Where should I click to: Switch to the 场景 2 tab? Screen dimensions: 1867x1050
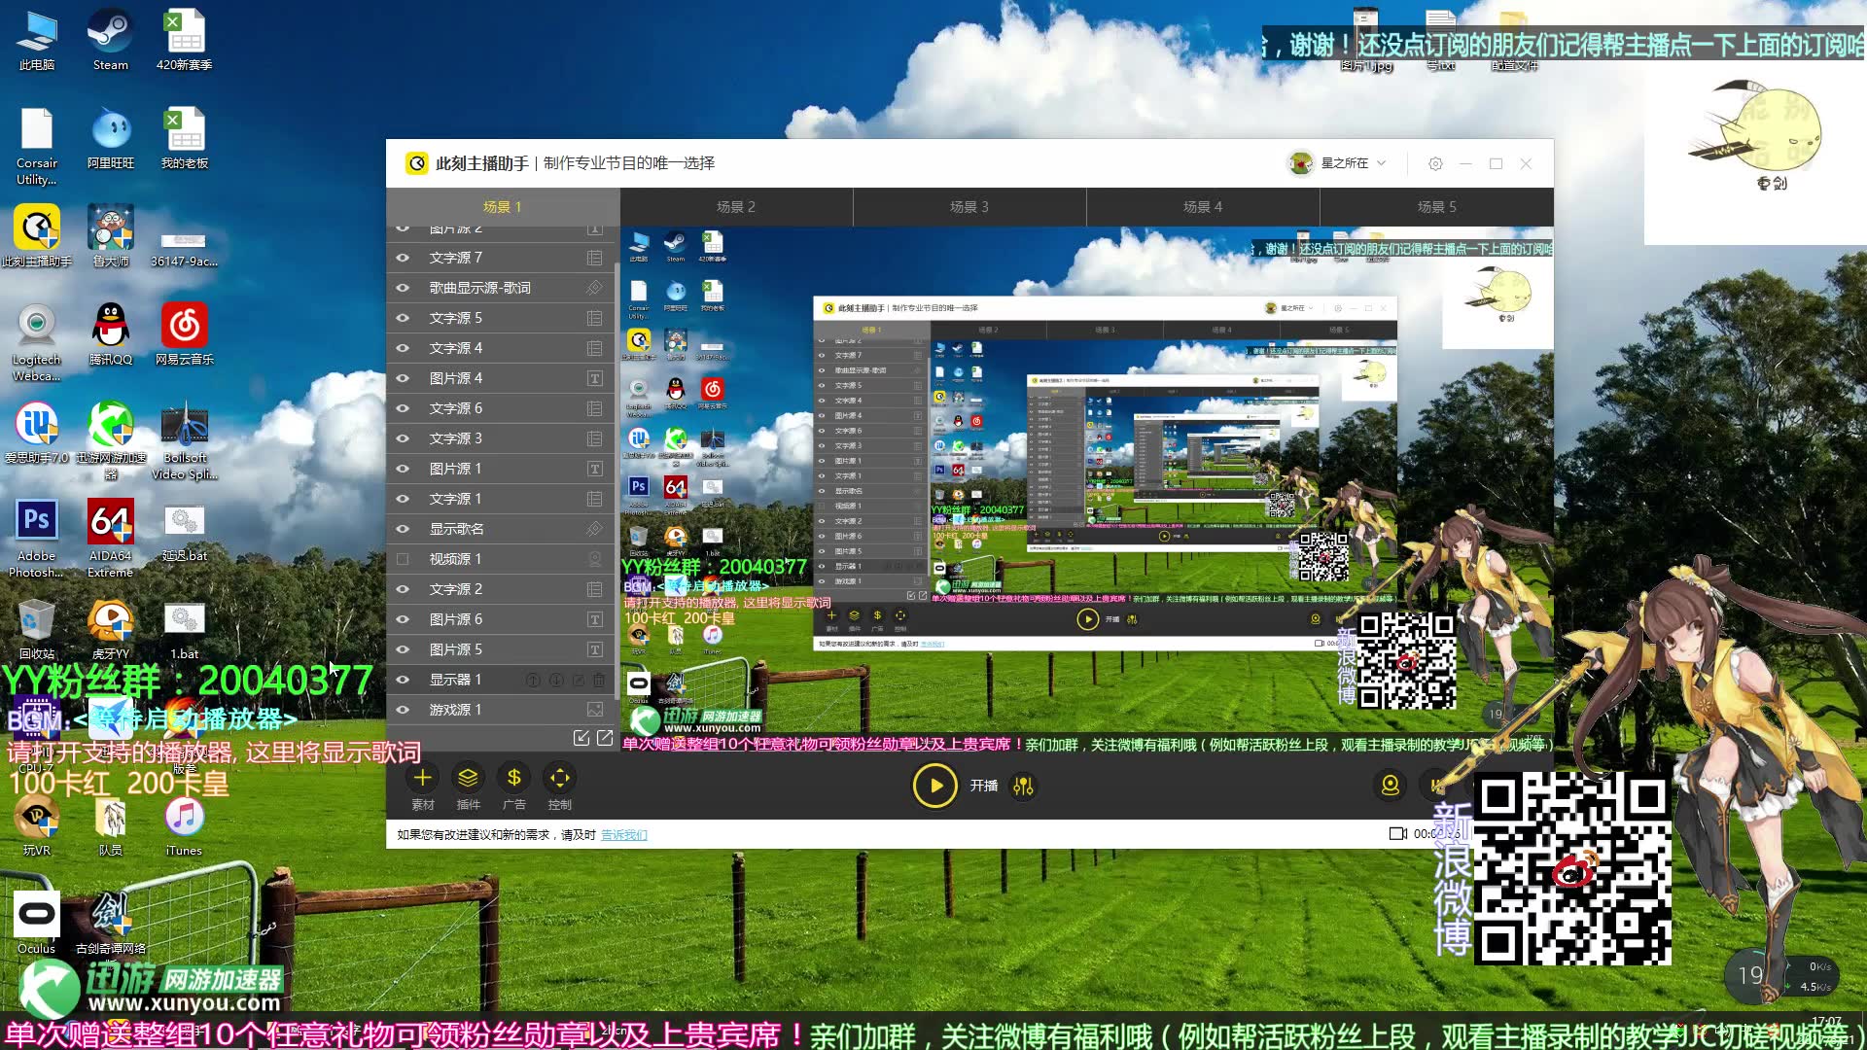tap(736, 207)
